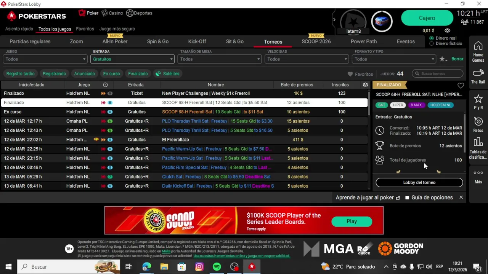Image resolution: width=488 pixels, height=274 pixels.
Task: Toggle Satélites filter
Action: point(167,74)
